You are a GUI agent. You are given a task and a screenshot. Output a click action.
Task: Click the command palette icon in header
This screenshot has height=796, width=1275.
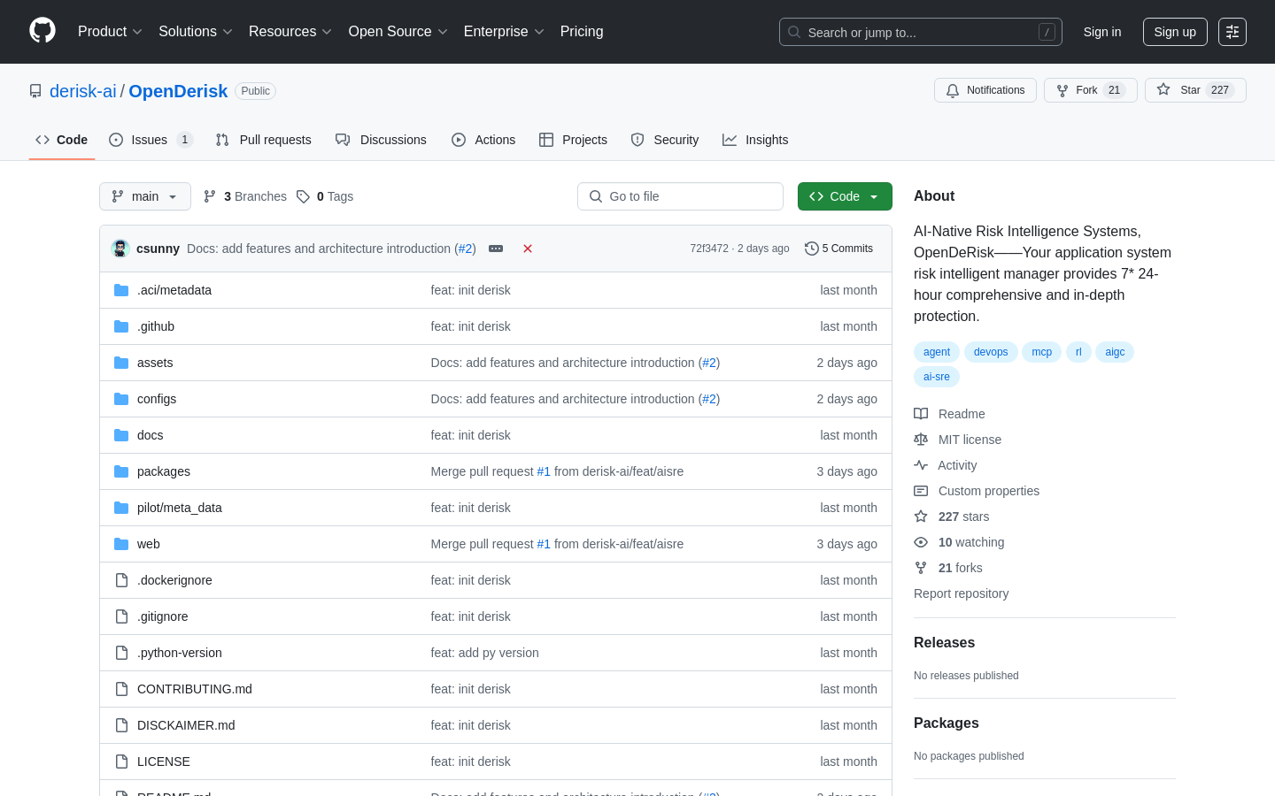tap(1232, 32)
